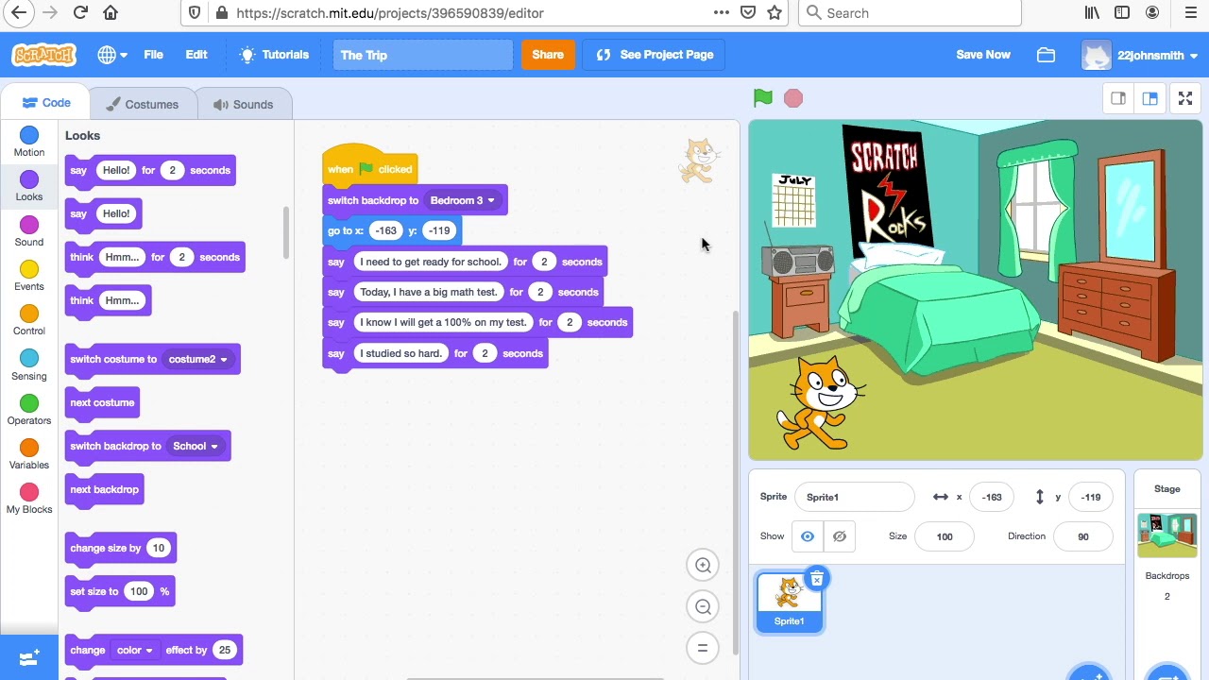The width and height of the screenshot is (1209, 680).
Task: Switch to the Costumes tab
Action: coord(142,104)
